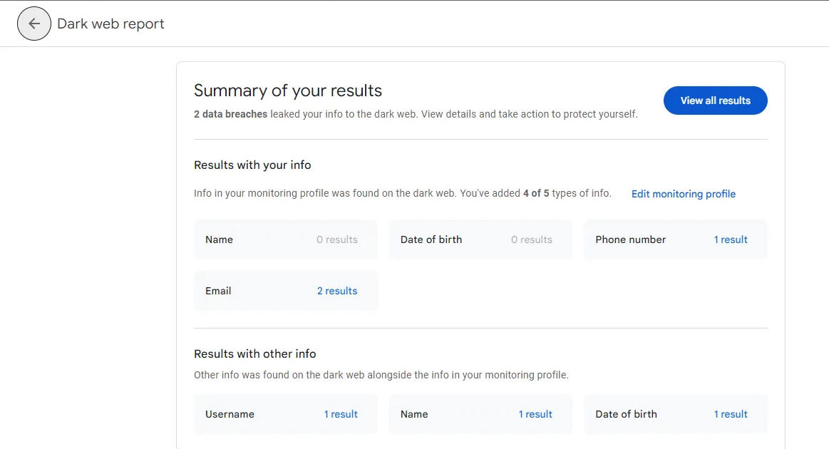The width and height of the screenshot is (829, 449).
Task: Open the other-info Name result card
Action: click(480, 414)
